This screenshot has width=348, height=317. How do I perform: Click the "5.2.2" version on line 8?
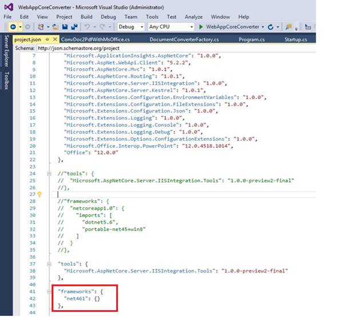[x=177, y=63]
